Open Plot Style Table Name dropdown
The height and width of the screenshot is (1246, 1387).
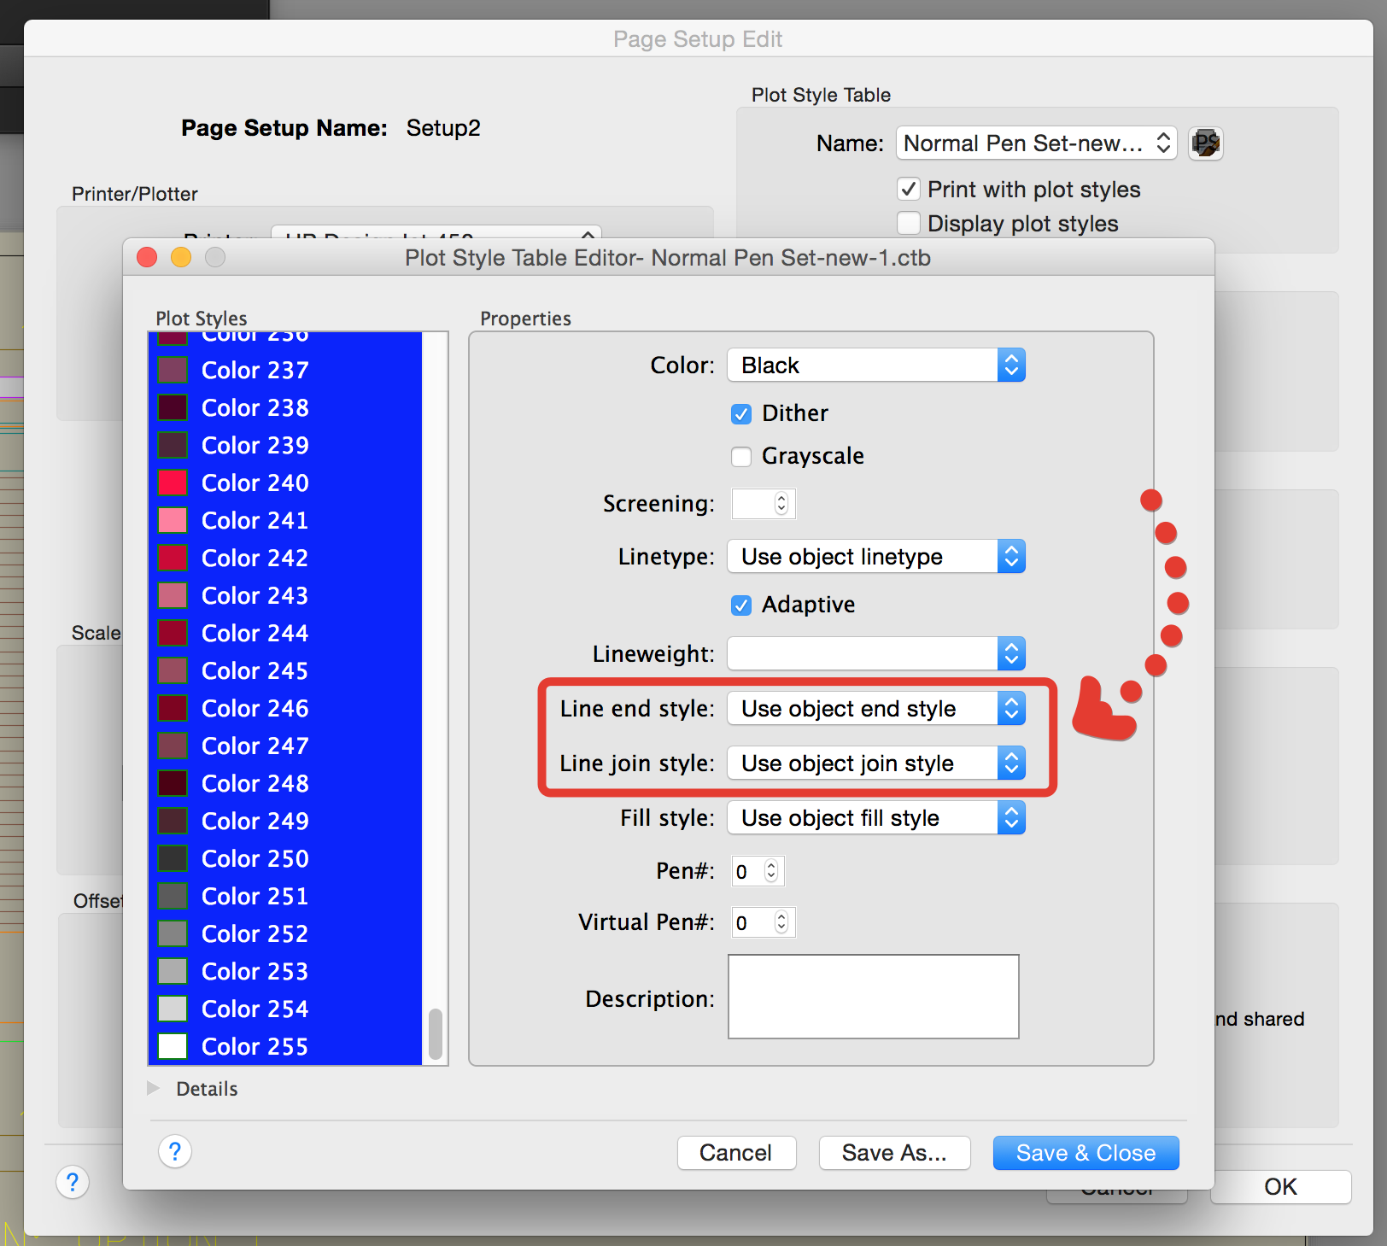[1036, 143]
